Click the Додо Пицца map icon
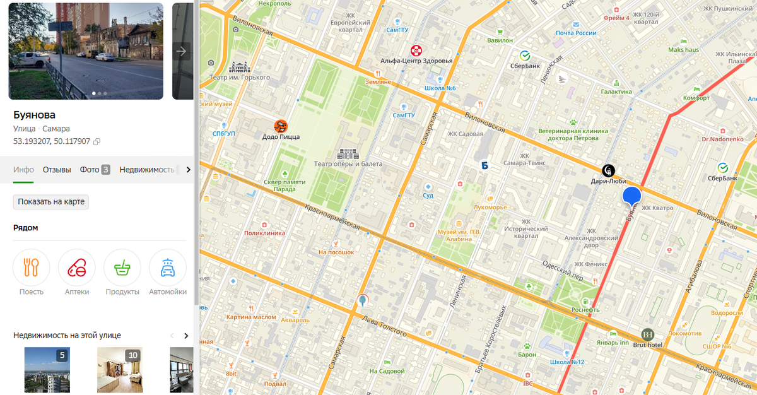Image resolution: width=757 pixels, height=395 pixels. tap(281, 126)
